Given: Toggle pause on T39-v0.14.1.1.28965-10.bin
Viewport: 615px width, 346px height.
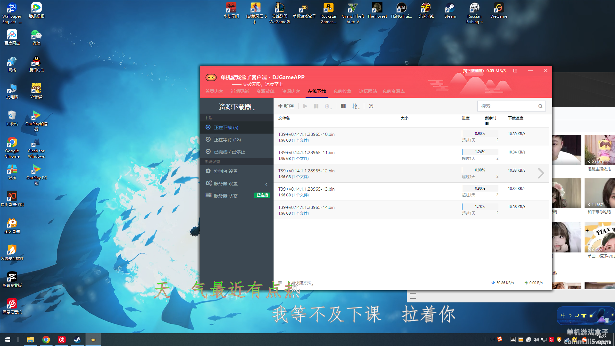Looking at the screenshot, I should pos(316,106).
